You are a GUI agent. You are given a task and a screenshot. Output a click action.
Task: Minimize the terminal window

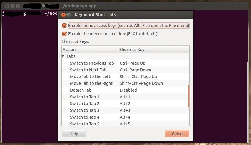(12, 6)
